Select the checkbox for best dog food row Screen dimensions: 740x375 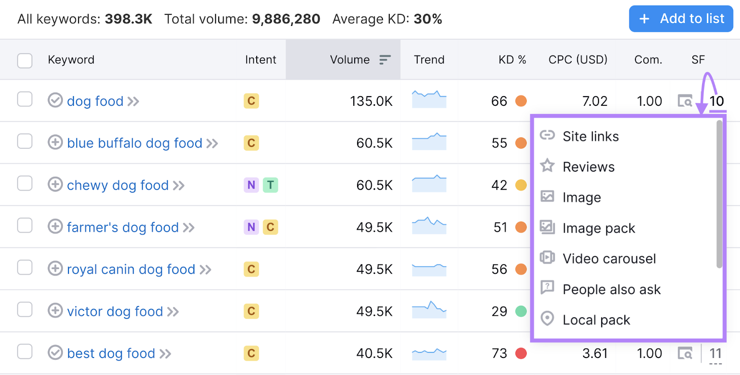point(25,352)
